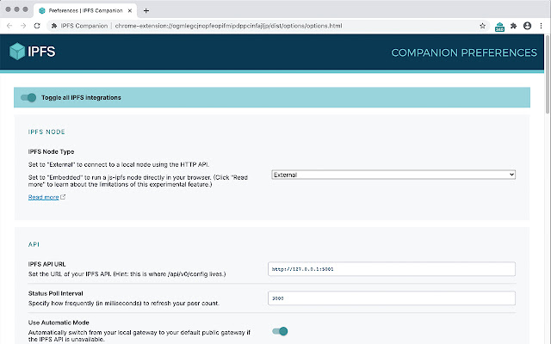Expand the IPFS Node Type dropdown
The image size is (551, 344).
pyautogui.click(x=393, y=174)
